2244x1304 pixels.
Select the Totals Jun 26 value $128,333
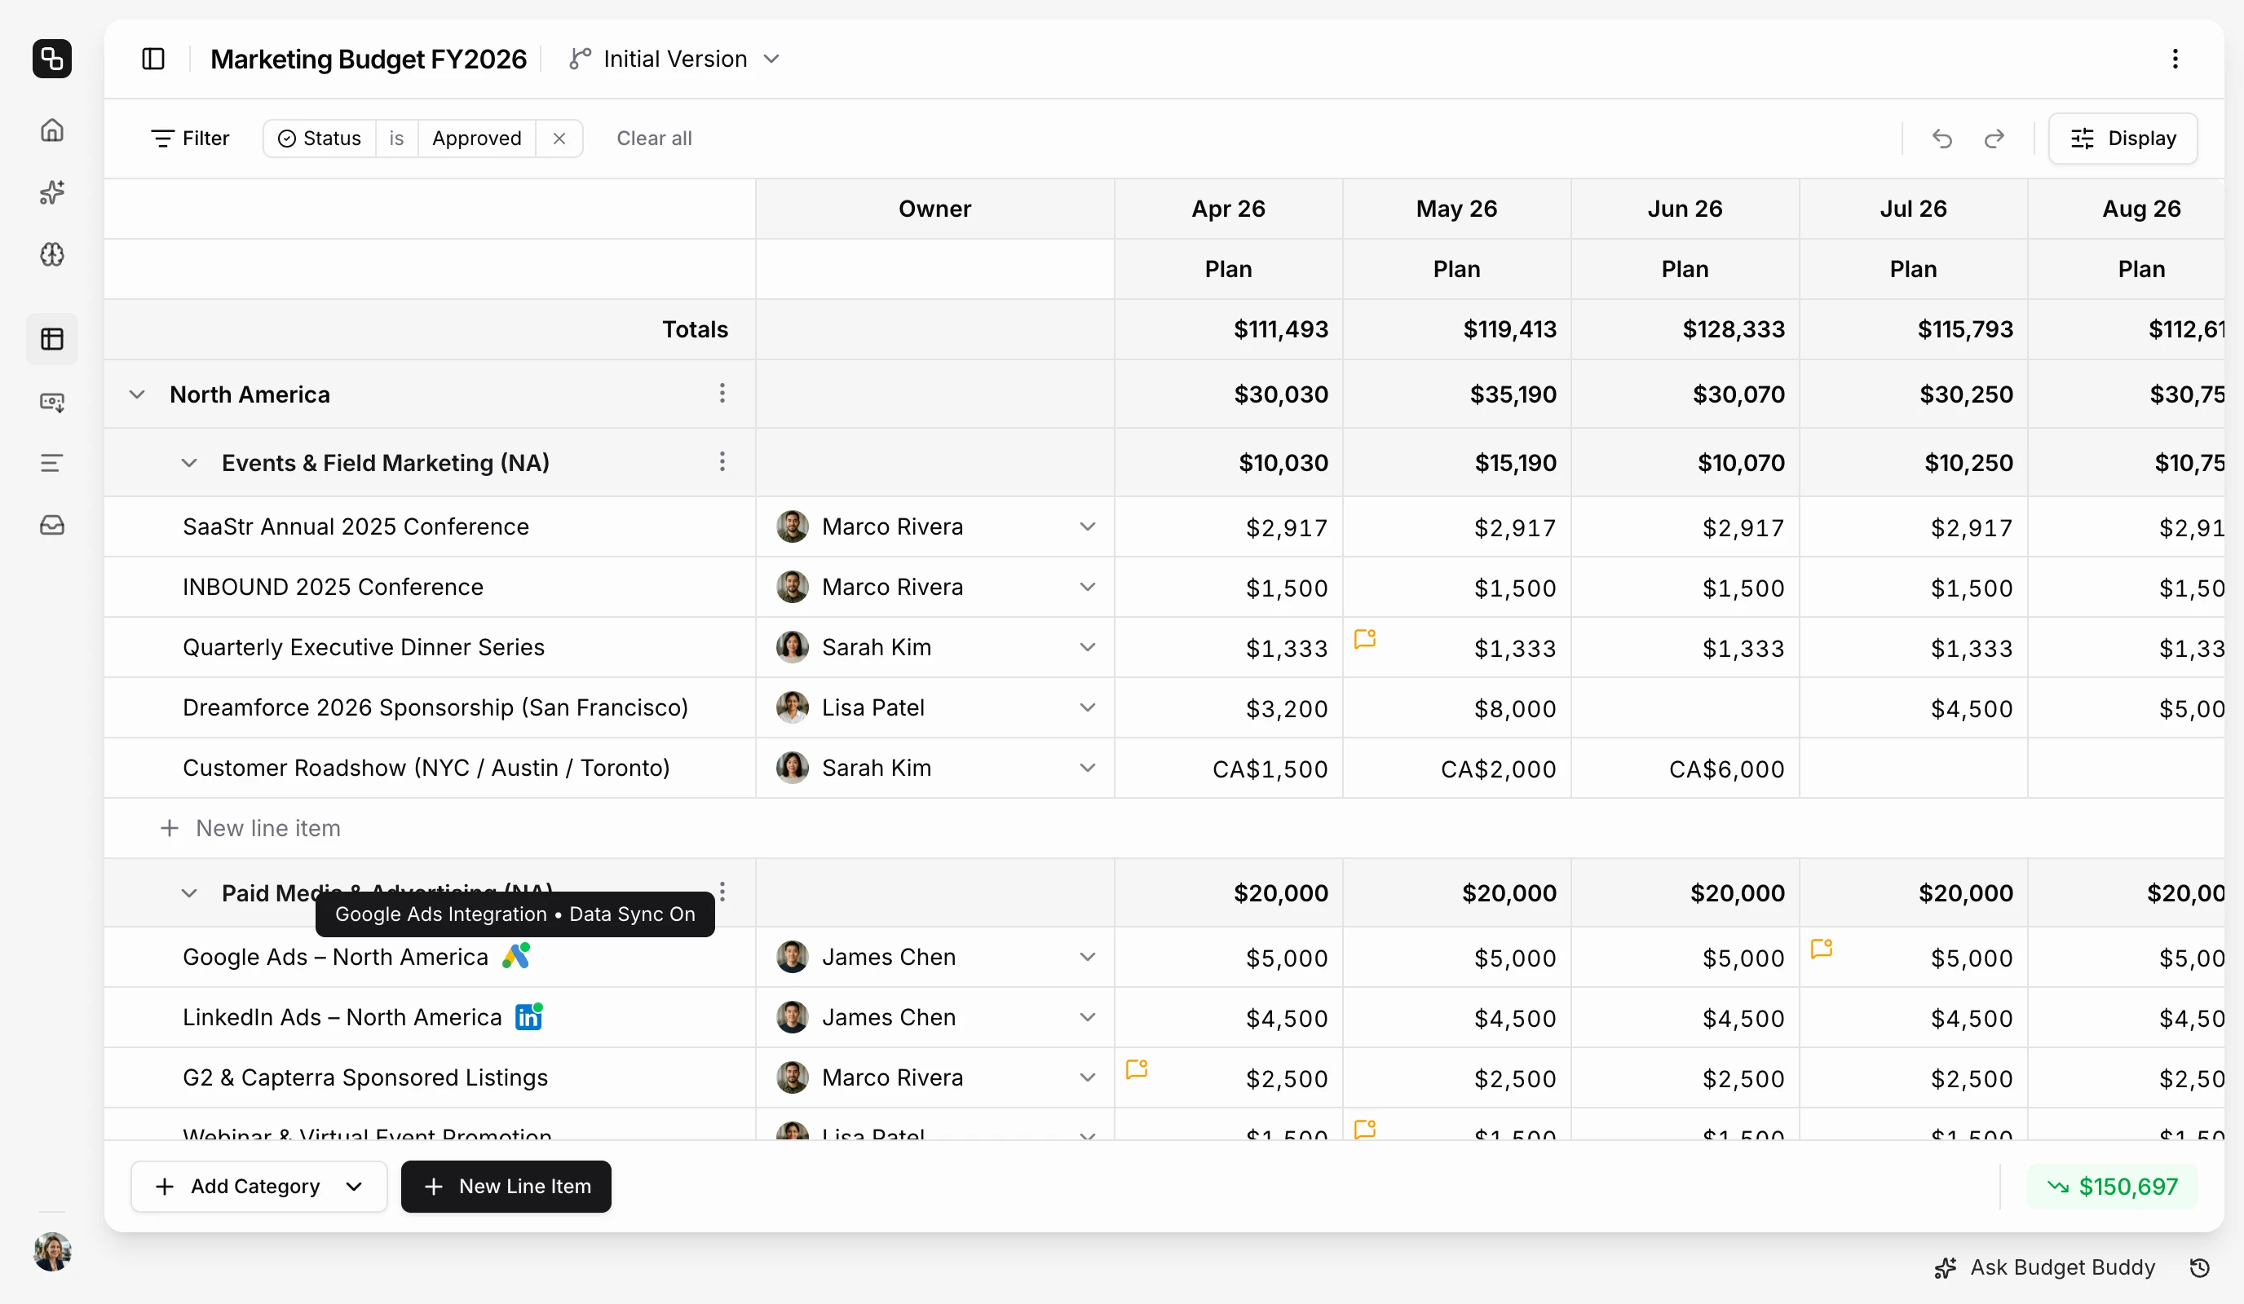coord(1685,329)
